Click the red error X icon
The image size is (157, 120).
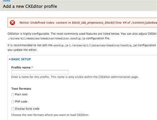(12, 23)
